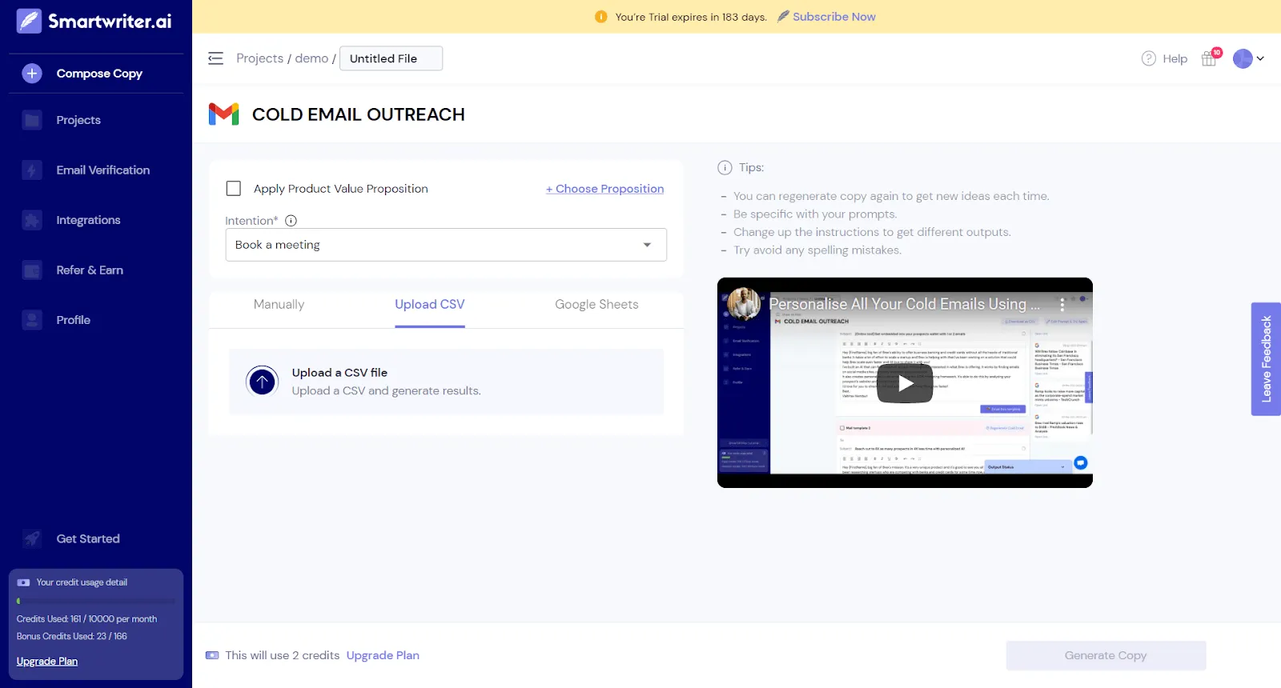This screenshot has height=688, width=1281.
Task: Click the Profile person icon
Action: (x=32, y=320)
